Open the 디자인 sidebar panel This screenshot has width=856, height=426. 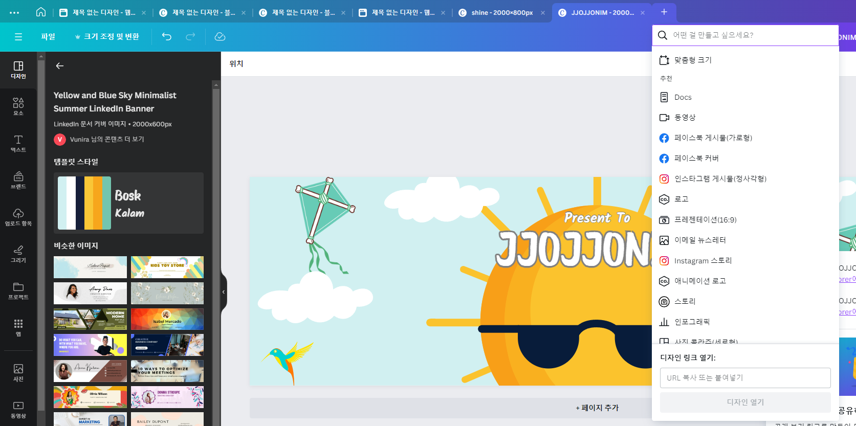(x=18, y=70)
